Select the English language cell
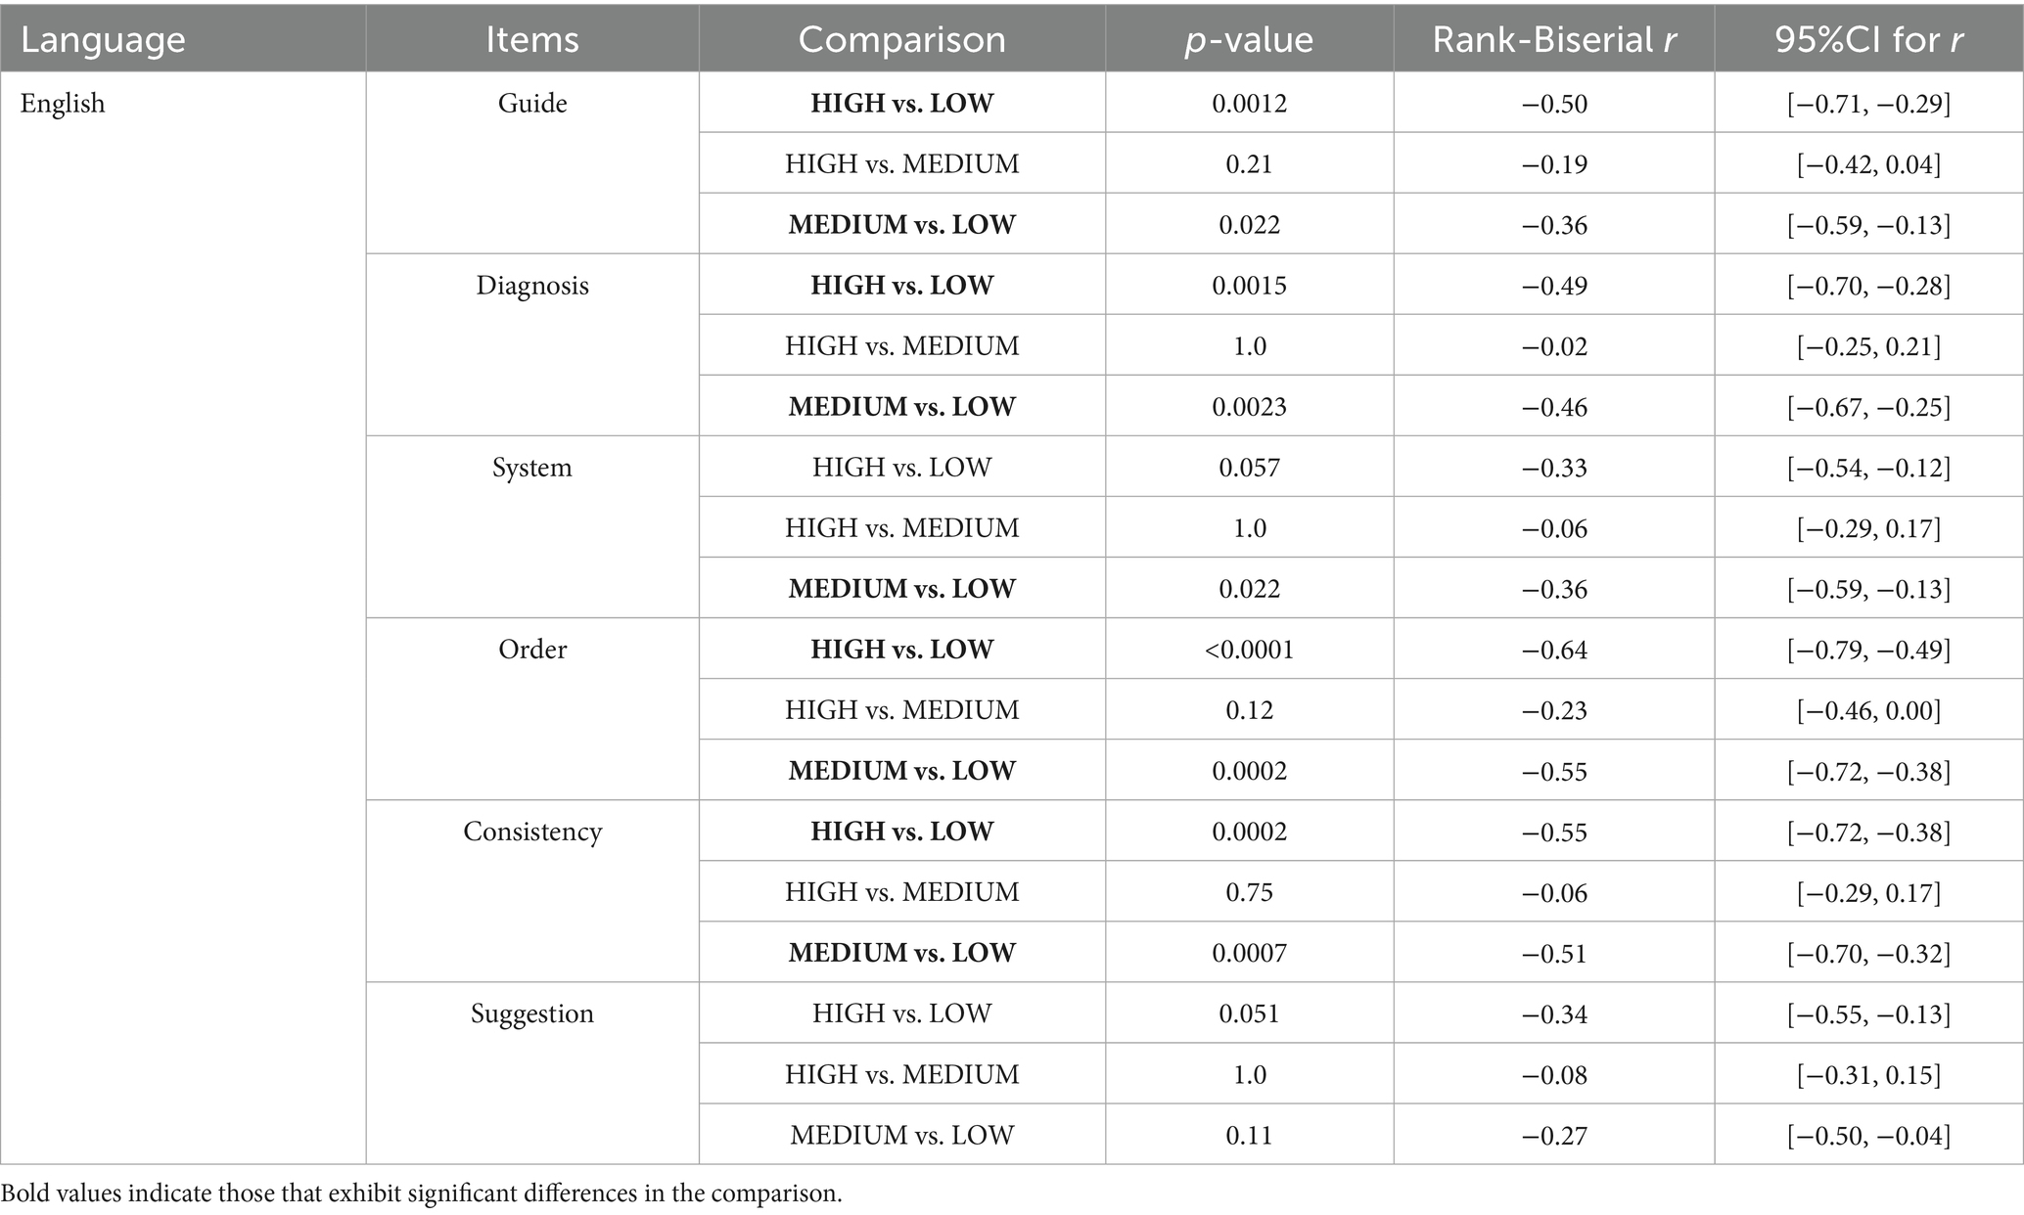The image size is (2024, 1215). click(x=63, y=104)
